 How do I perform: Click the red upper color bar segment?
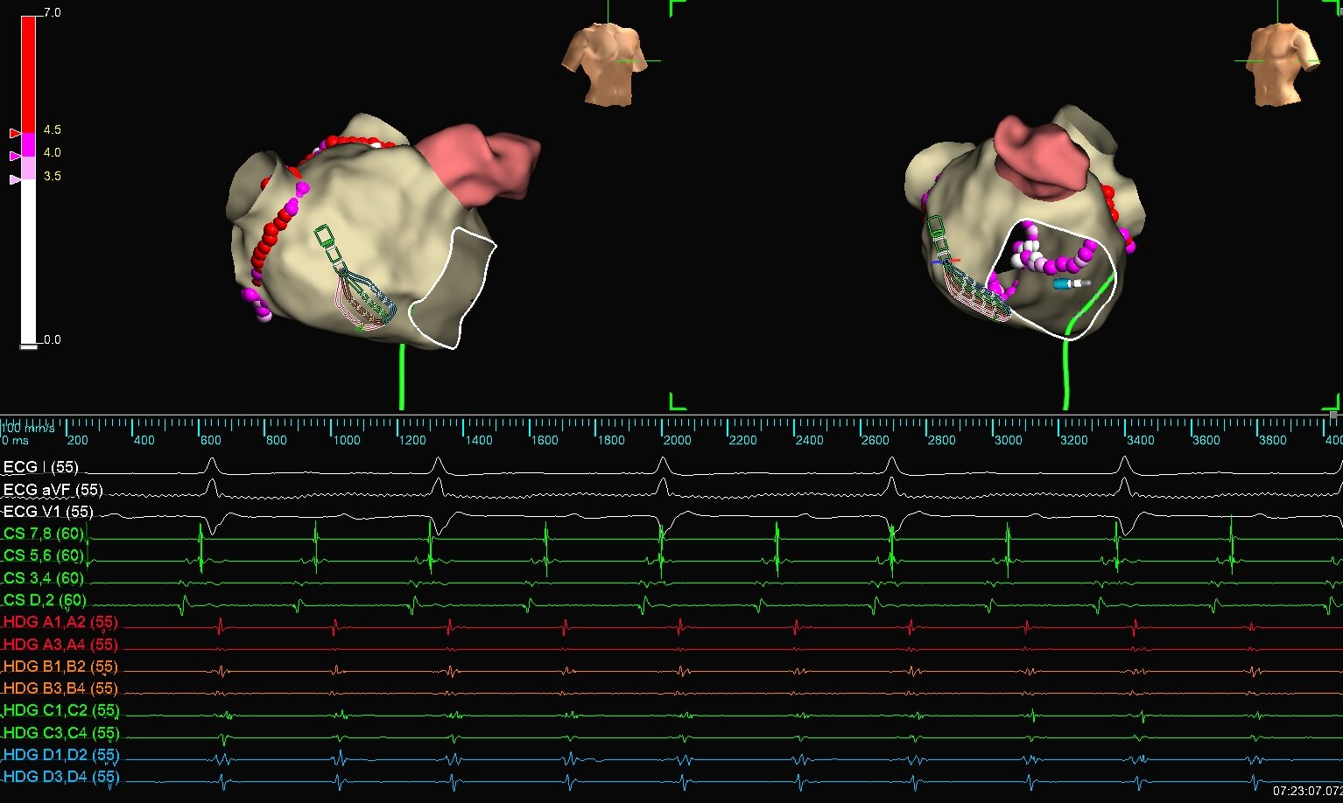(x=29, y=74)
